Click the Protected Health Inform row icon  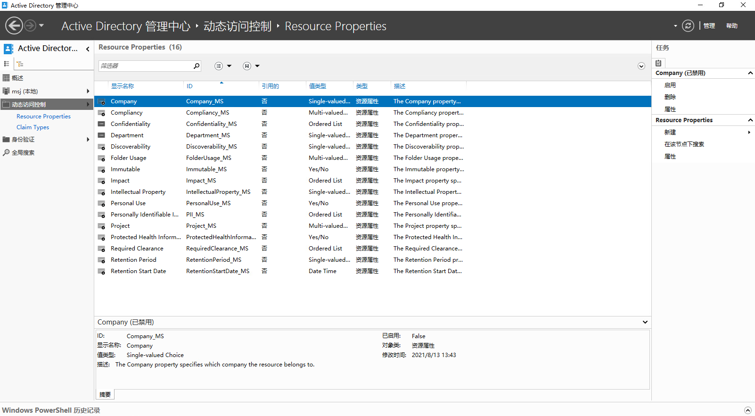pyautogui.click(x=101, y=237)
